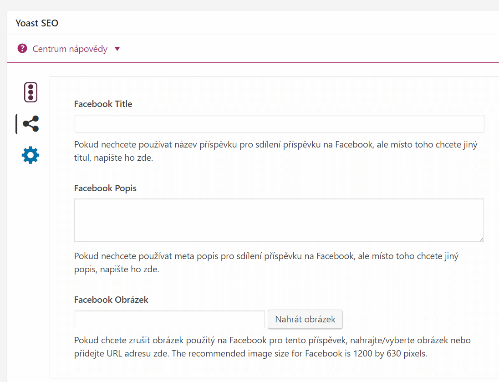Focus the Facebook Title input field

(280, 123)
